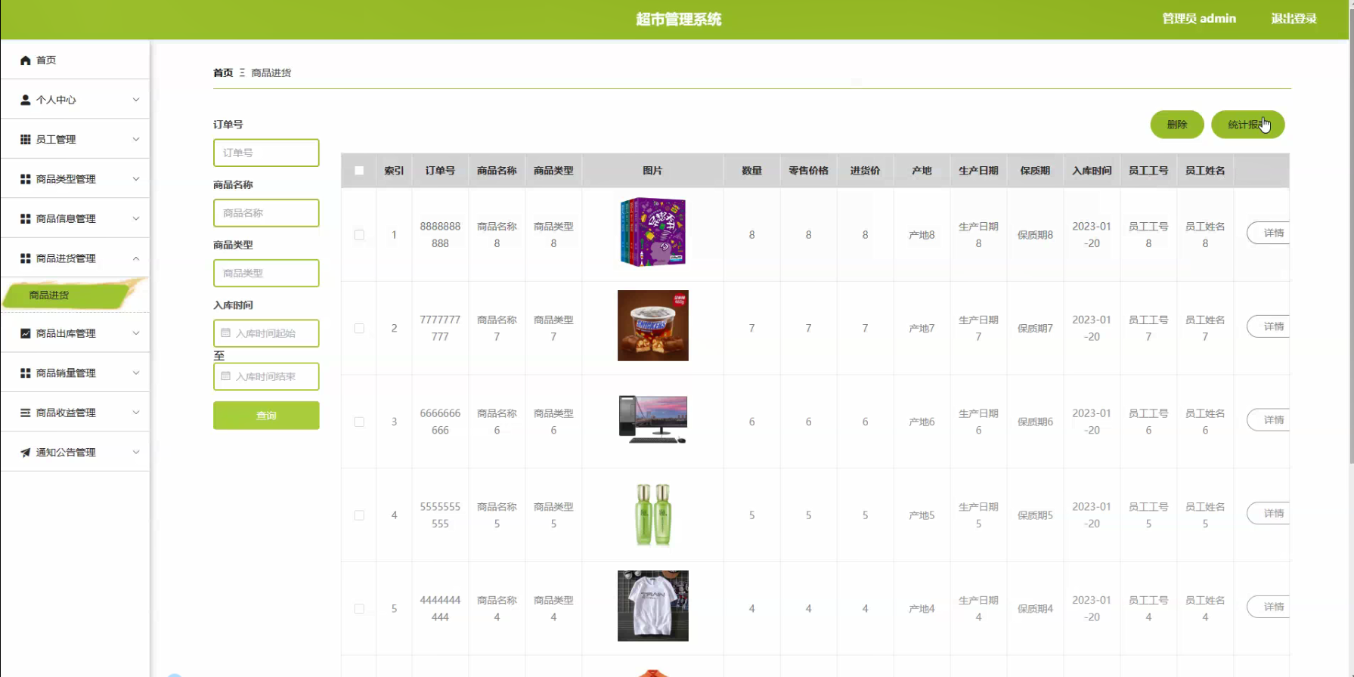The width and height of the screenshot is (1354, 677).
Task: Check the checkbox for row 5
Action: (x=359, y=609)
